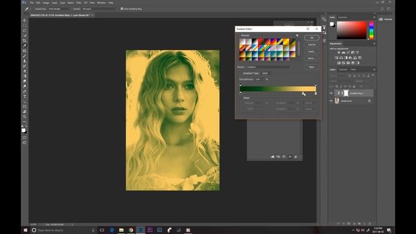Click OK in Gradient Editor
The height and width of the screenshot is (234, 416).
click(x=311, y=38)
